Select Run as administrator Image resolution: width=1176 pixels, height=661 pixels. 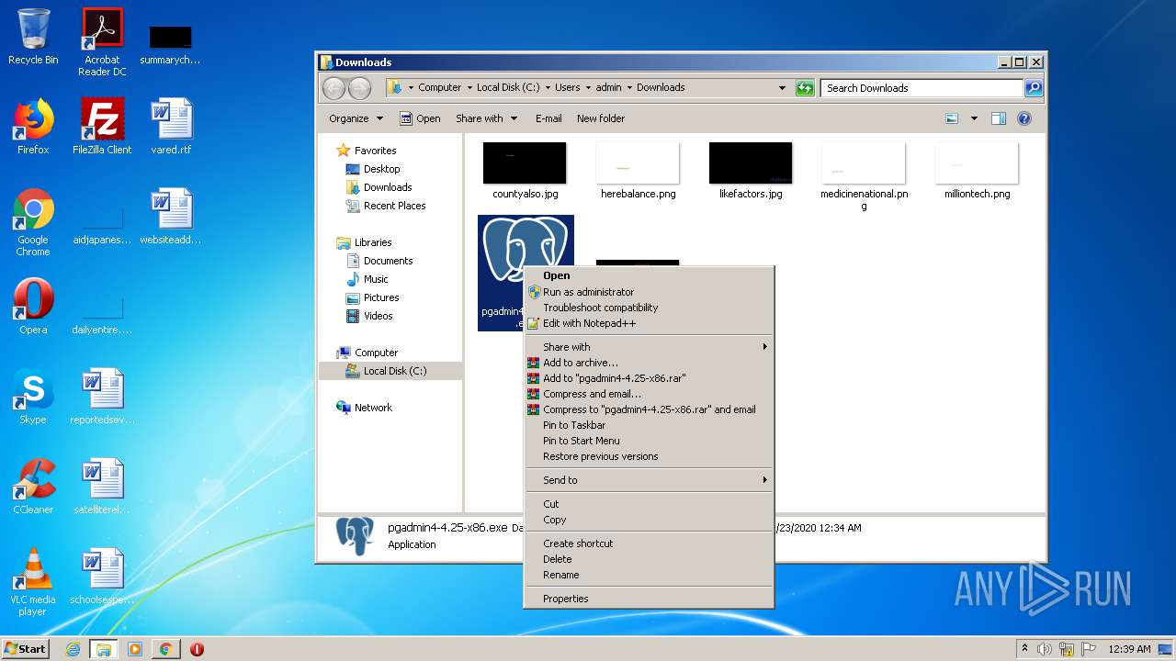pos(649,292)
